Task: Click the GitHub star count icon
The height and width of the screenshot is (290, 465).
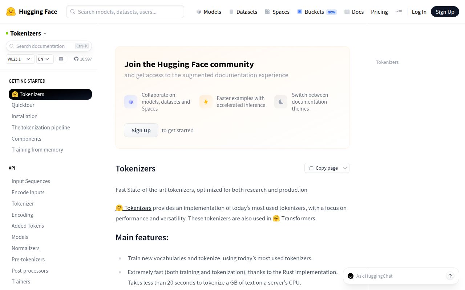Action: [x=76, y=59]
